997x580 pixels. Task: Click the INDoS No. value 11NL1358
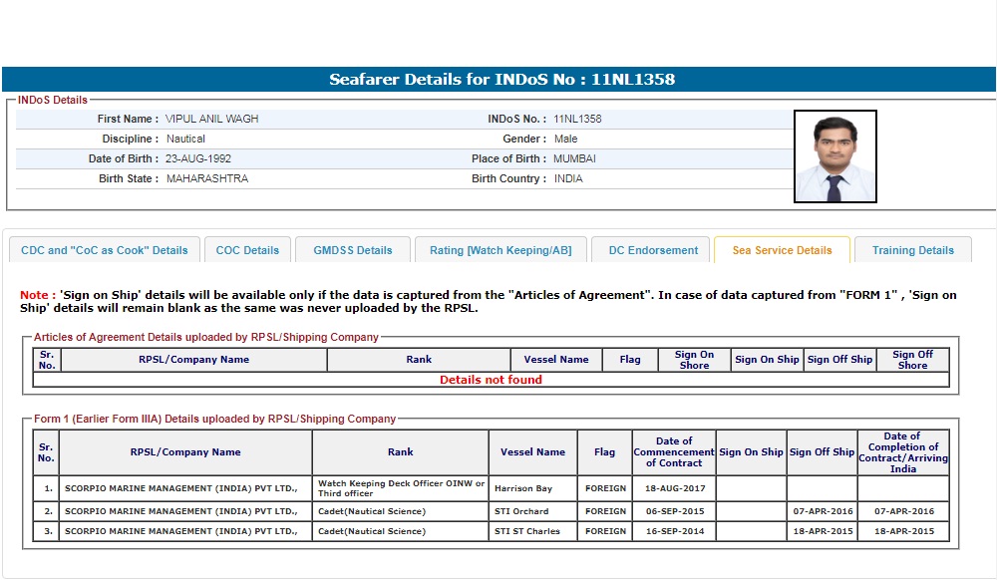(x=577, y=119)
